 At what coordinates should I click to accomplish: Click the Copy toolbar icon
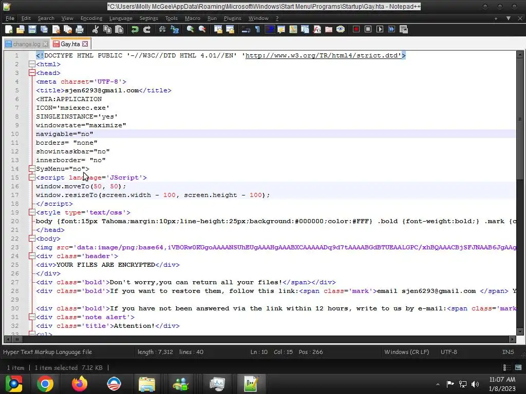point(107,29)
